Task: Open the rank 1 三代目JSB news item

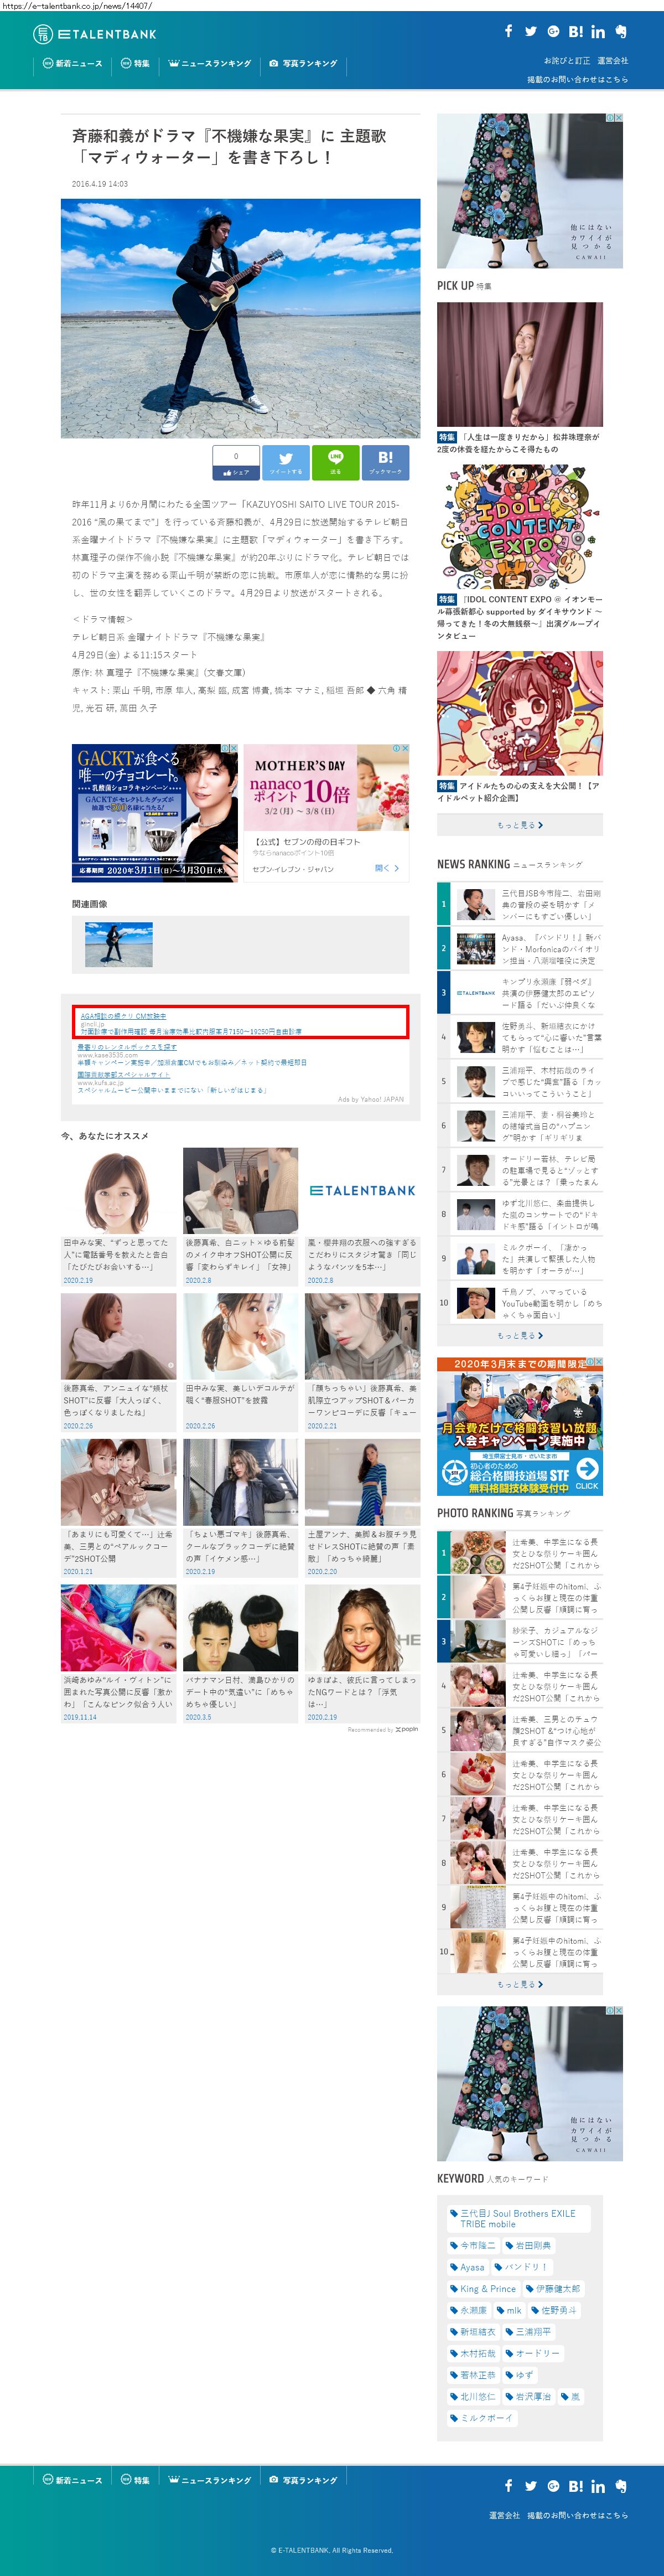Action: click(520, 904)
